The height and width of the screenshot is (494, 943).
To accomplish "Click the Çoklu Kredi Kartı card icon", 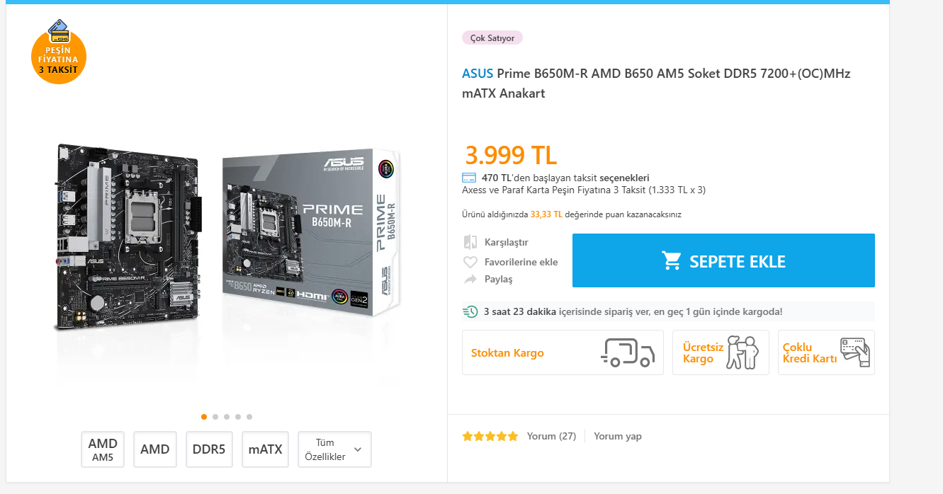I will click(854, 352).
